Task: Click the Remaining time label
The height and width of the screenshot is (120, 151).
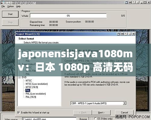Action: click(x=37, y=25)
